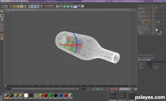This screenshot has height=101, width=166.
Task: Add floor environment icon
Action: coord(75,7)
